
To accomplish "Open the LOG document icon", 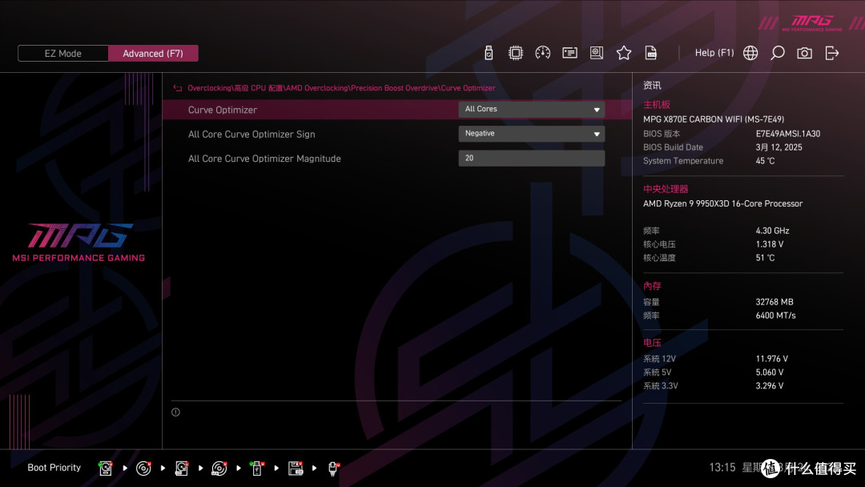I will click(651, 53).
